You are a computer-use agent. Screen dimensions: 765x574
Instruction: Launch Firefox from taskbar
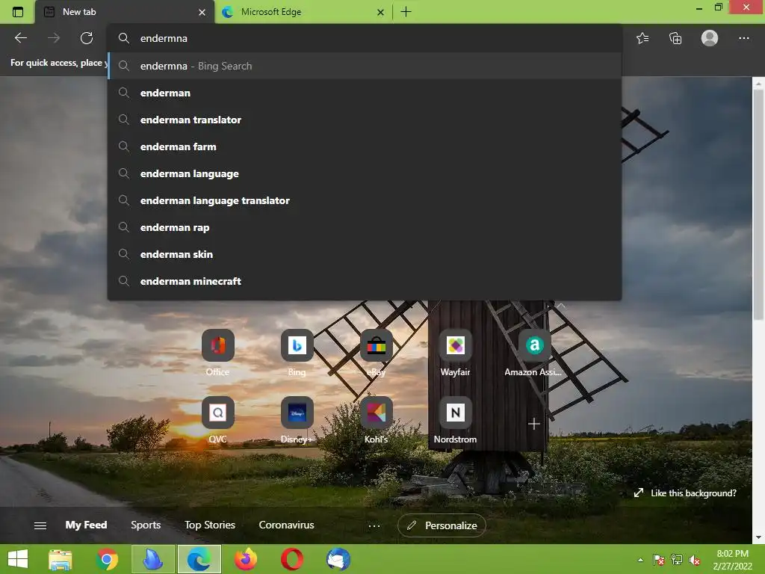coord(246,559)
